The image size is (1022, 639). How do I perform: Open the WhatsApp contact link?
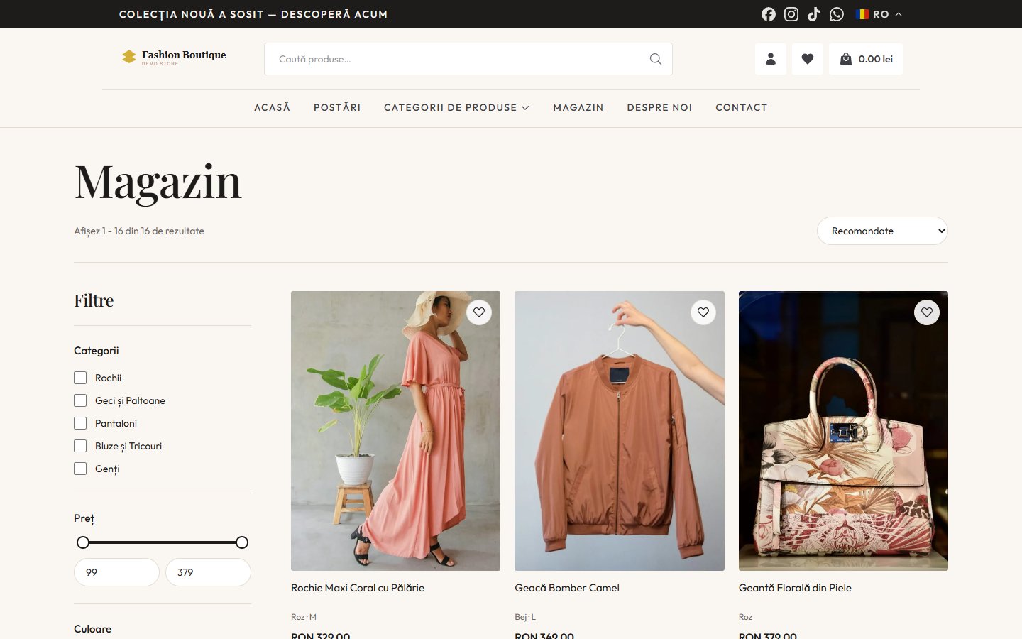click(x=837, y=14)
